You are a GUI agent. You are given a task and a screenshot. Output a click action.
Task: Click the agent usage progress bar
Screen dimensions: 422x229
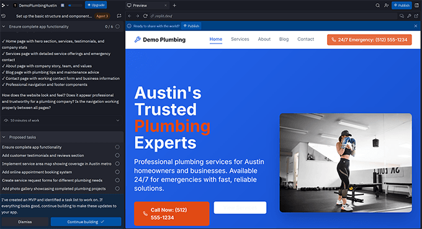(75, 6)
